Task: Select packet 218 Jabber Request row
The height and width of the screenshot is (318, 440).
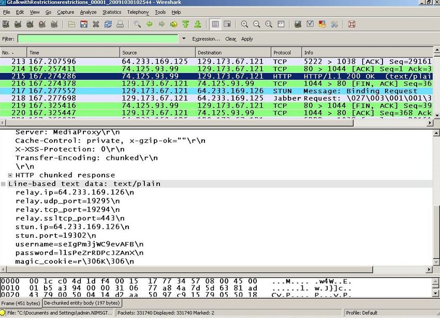Action: click(216, 98)
